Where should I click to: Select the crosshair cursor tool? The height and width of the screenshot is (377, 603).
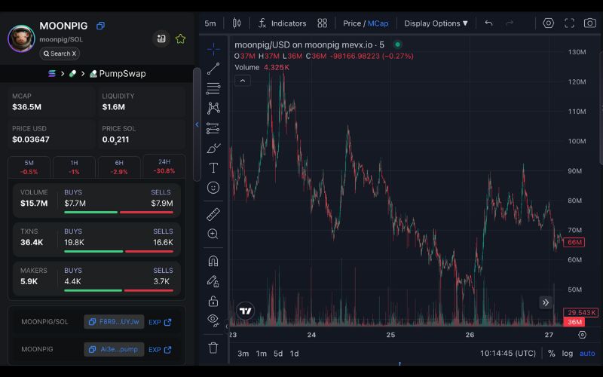point(213,49)
